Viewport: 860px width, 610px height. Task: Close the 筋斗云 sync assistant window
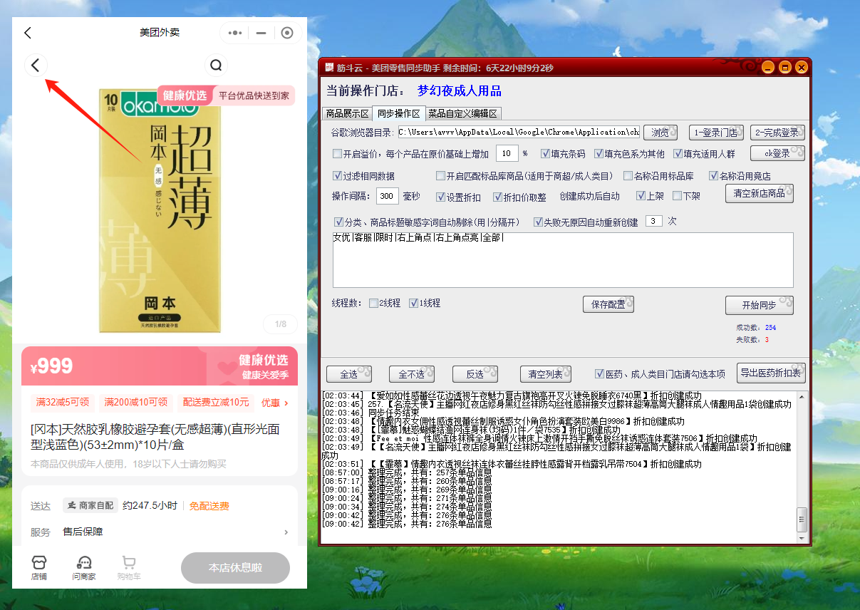click(802, 68)
